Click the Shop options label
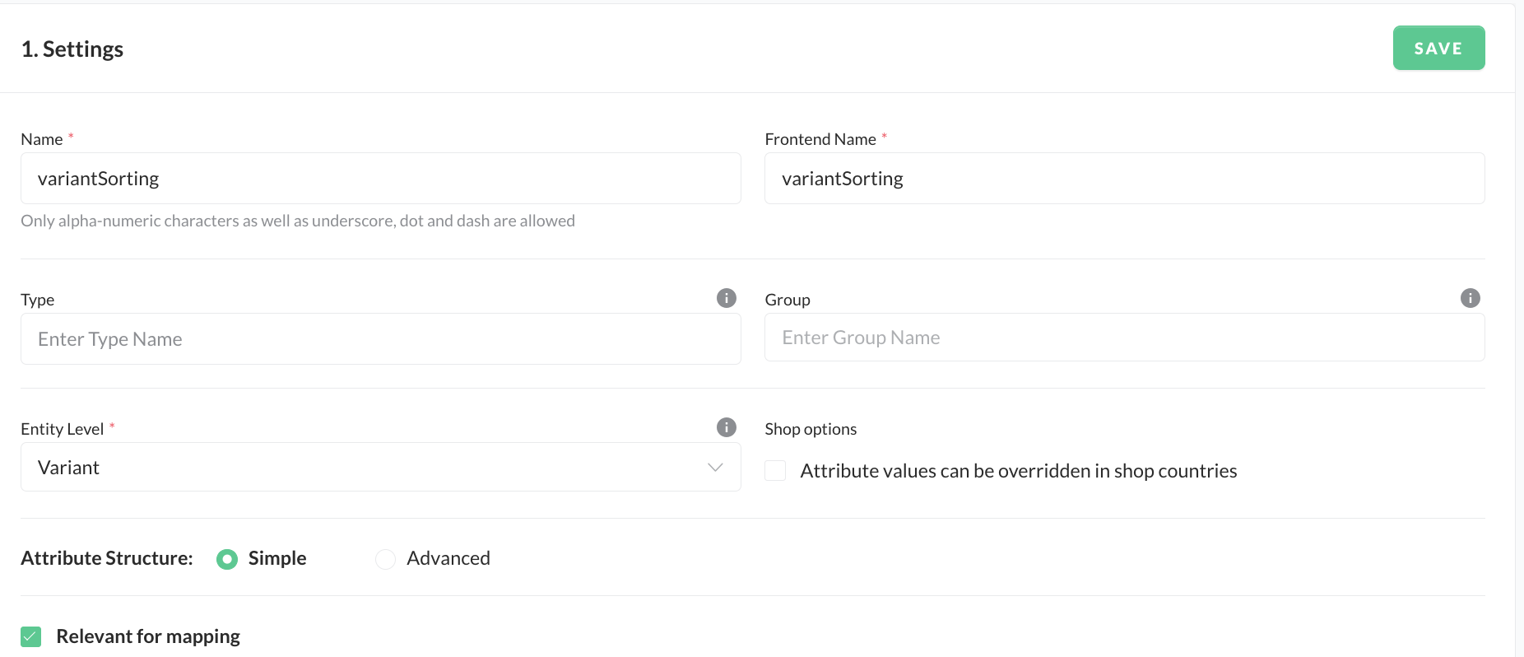 (x=811, y=429)
